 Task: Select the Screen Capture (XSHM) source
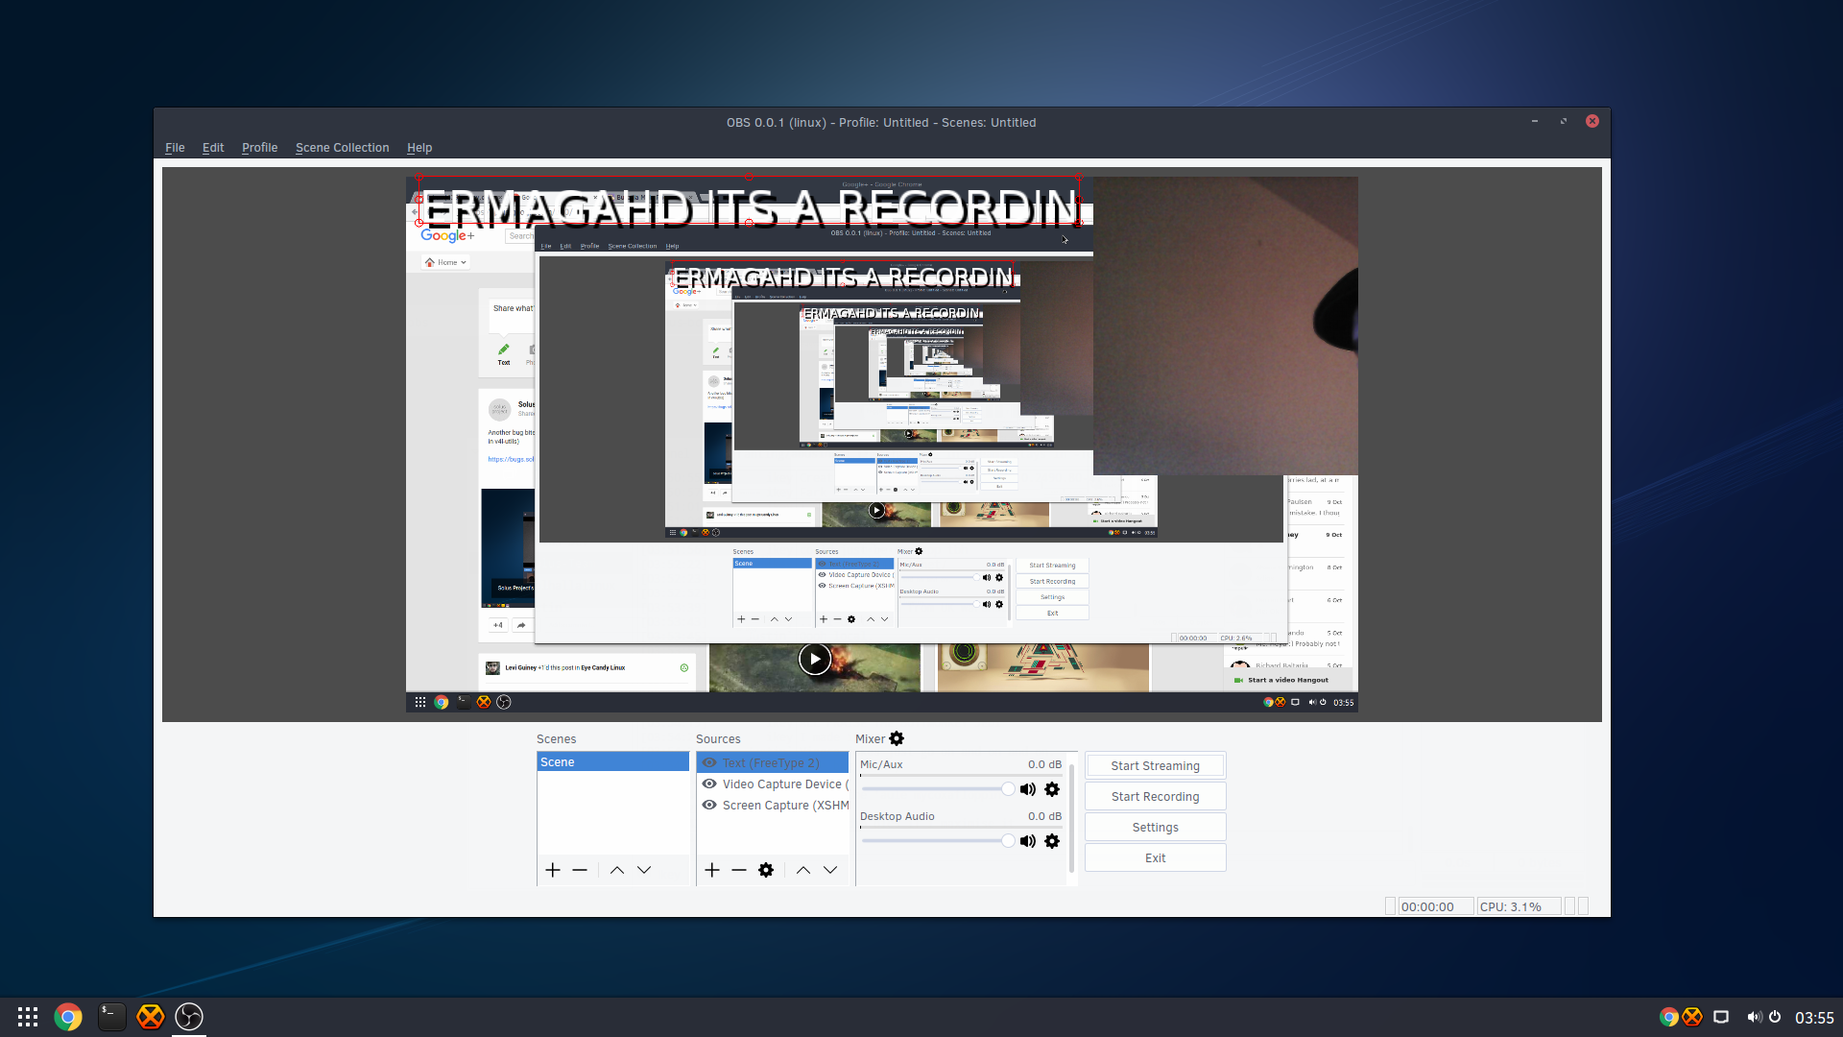[x=772, y=805]
